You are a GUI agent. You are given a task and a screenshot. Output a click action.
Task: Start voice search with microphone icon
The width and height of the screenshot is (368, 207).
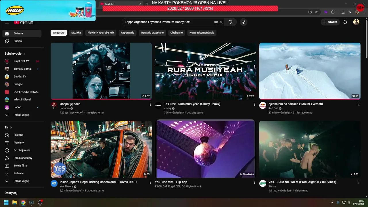244,22
